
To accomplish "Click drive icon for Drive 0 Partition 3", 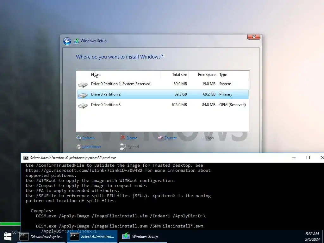I will click(83, 105).
